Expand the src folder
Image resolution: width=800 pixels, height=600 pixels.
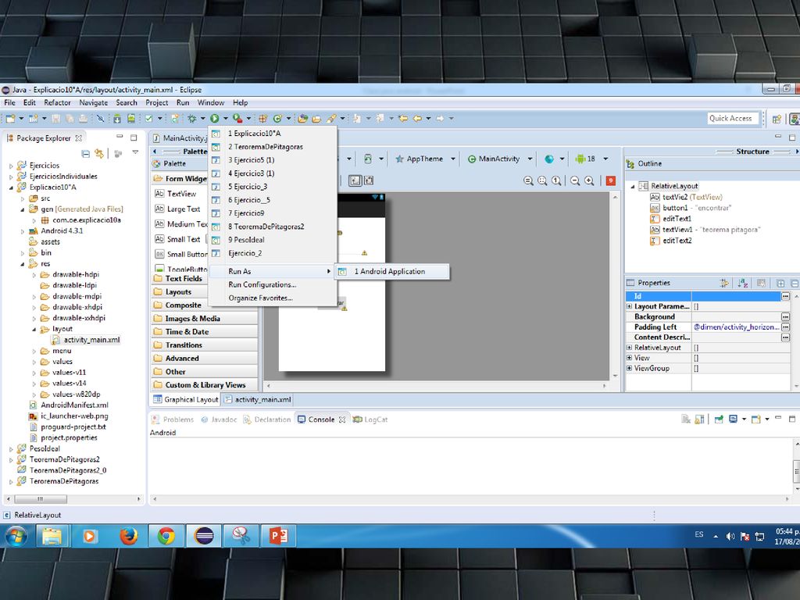point(23,198)
